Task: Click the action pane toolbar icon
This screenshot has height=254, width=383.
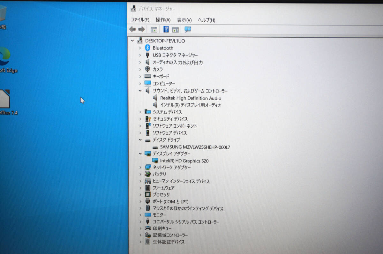Action: (175, 30)
